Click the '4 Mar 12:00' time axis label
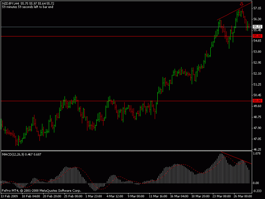The image size is (265, 199). pyautogui.click(x=115, y=196)
